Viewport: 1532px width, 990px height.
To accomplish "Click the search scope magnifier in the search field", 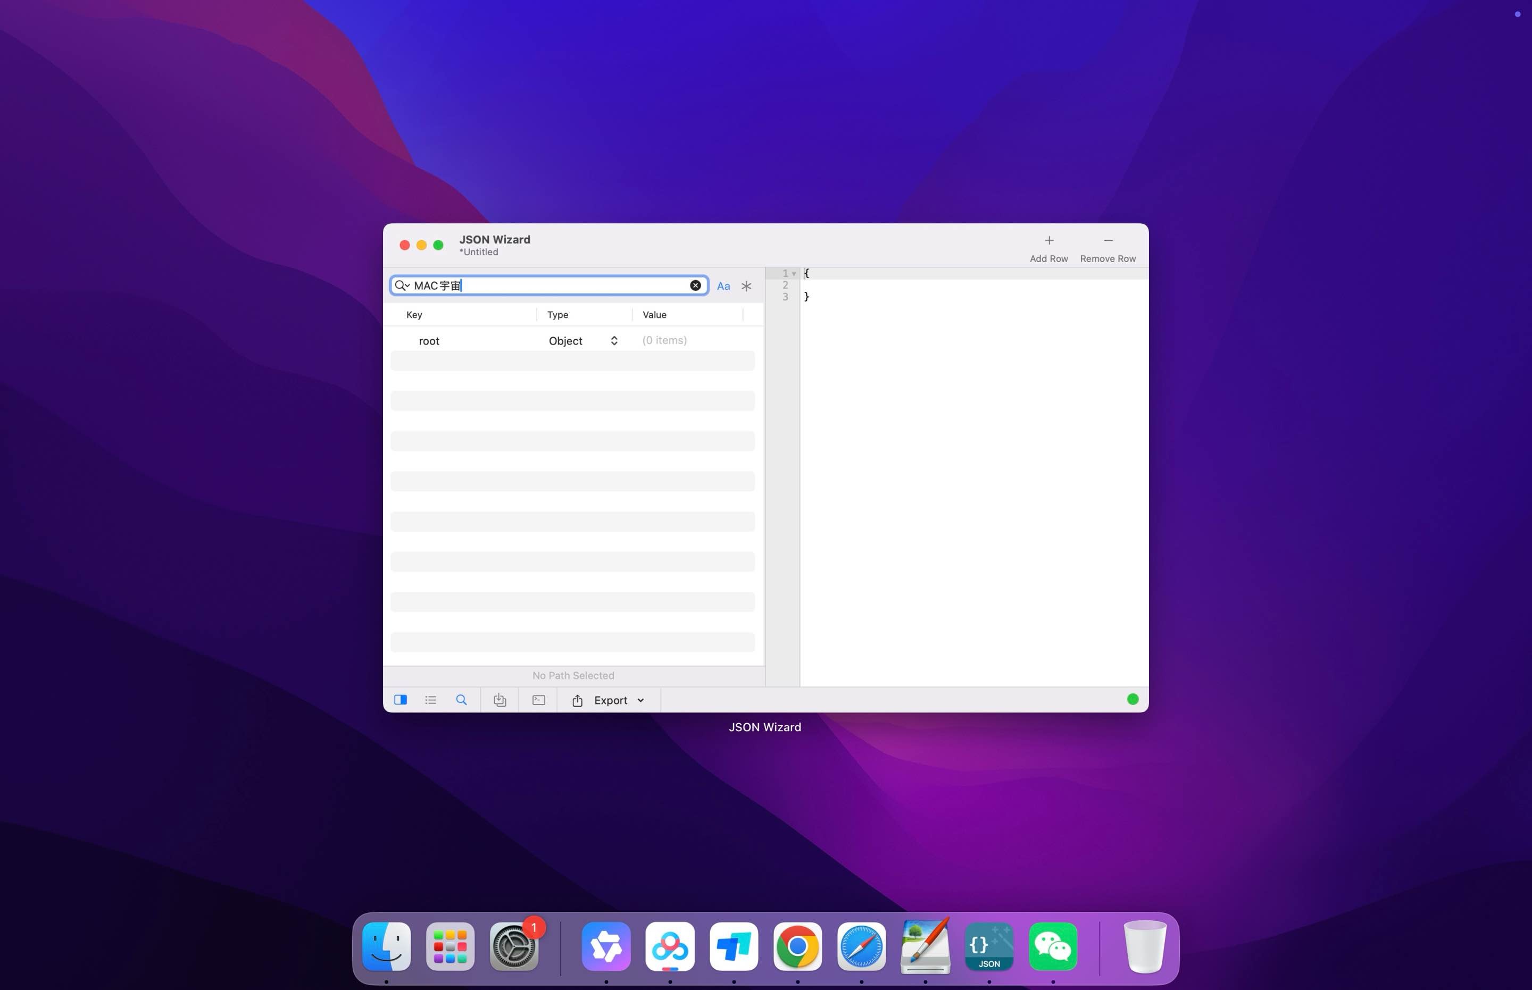I will (x=402, y=285).
